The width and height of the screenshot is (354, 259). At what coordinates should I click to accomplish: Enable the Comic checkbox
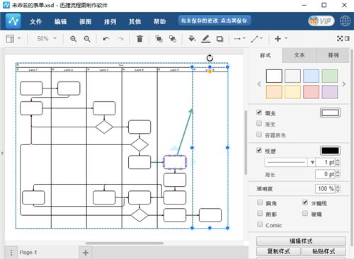tap(260, 224)
